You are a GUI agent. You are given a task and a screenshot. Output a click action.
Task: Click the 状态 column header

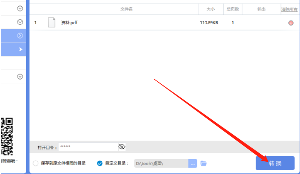click(261, 9)
